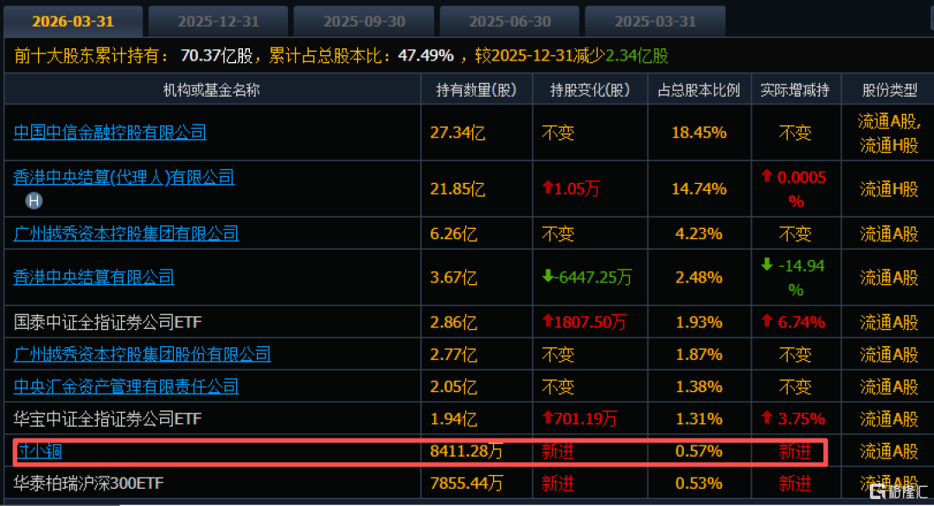Screen dimensions: 934x506
Task: Open the 2025-03-31 tab
Action: tap(656, 22)
